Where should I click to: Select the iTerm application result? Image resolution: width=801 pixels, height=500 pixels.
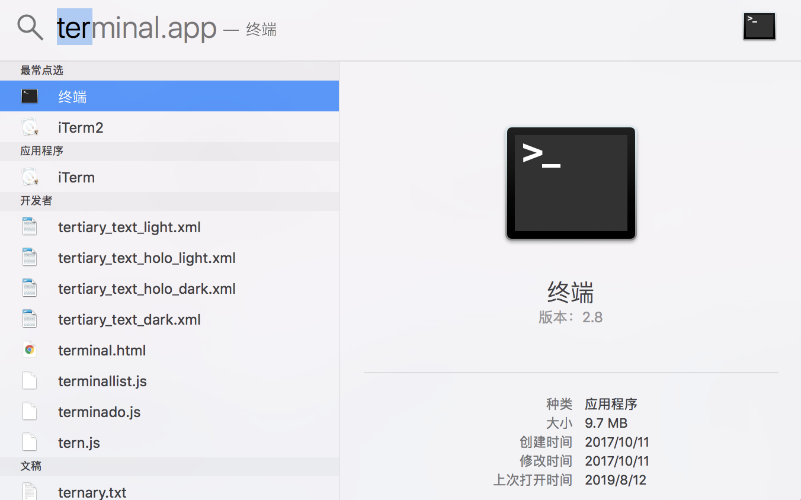[169, 177]
